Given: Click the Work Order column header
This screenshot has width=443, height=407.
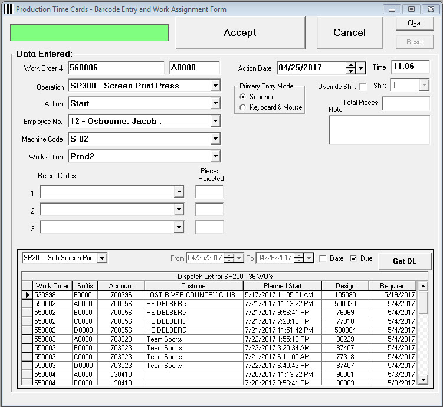Looking at the screenshot, I should pos(52,286).
